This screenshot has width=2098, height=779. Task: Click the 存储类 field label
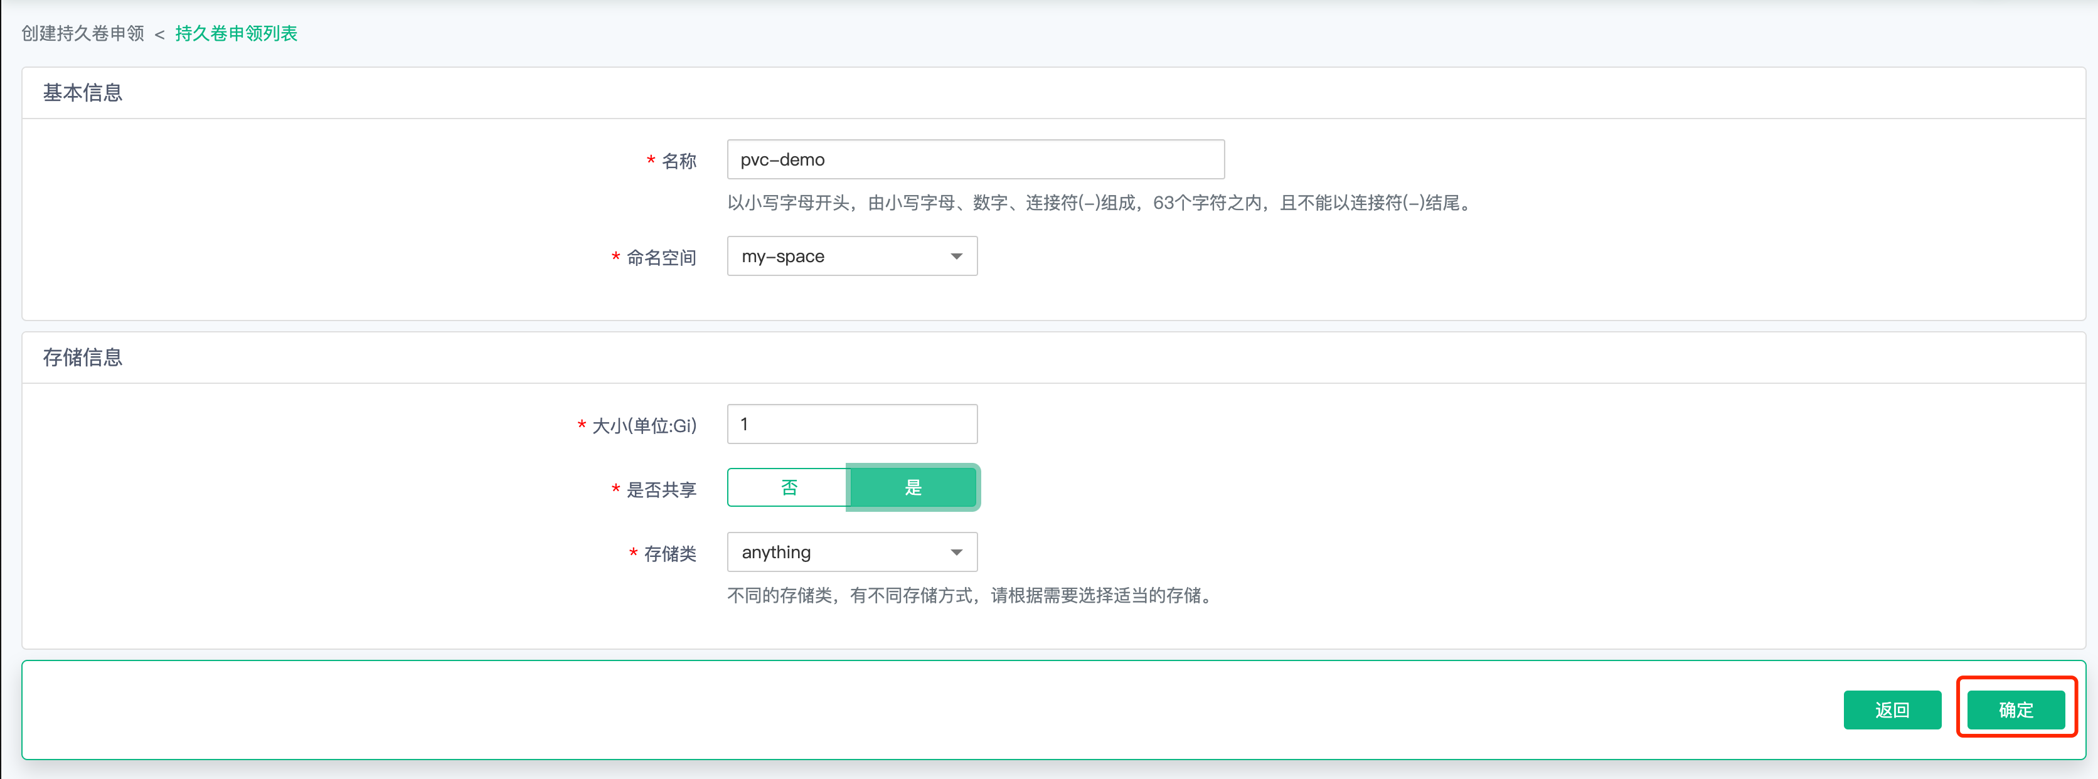670,554
